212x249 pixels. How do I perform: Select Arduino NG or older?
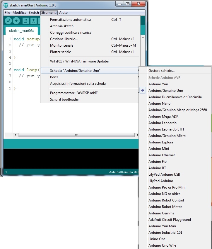pyautogui.click(x=175, y=194)
